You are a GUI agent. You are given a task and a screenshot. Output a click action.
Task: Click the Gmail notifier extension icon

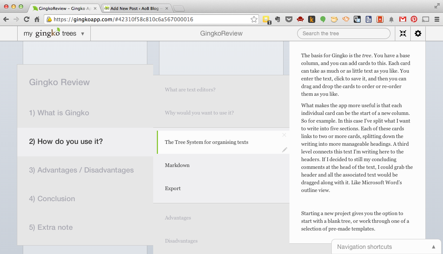[x=402, y=19]
